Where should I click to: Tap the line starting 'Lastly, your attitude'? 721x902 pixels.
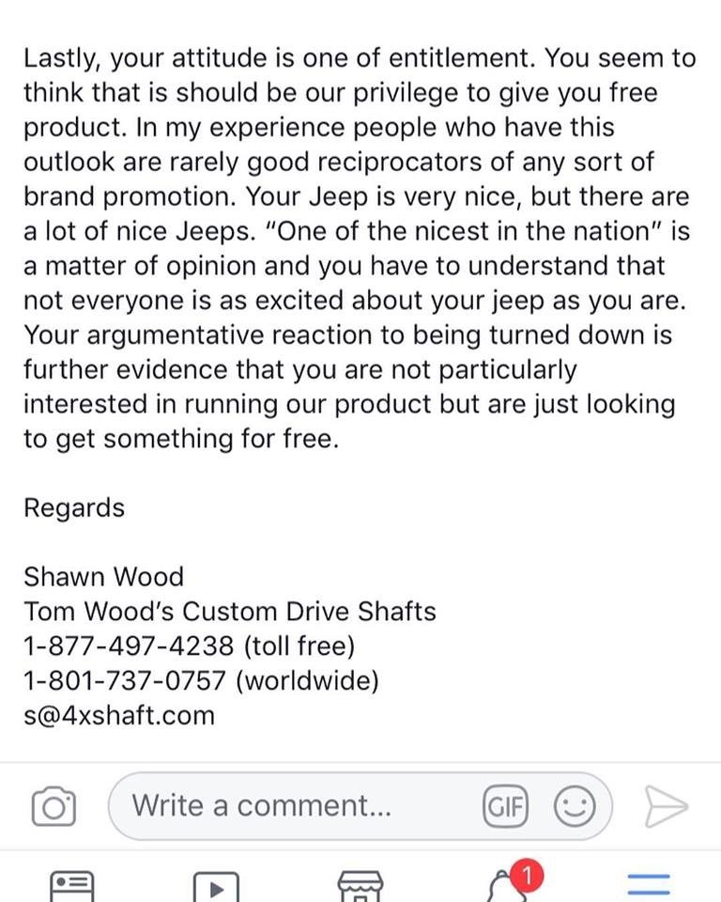click(x=360, y=58)
